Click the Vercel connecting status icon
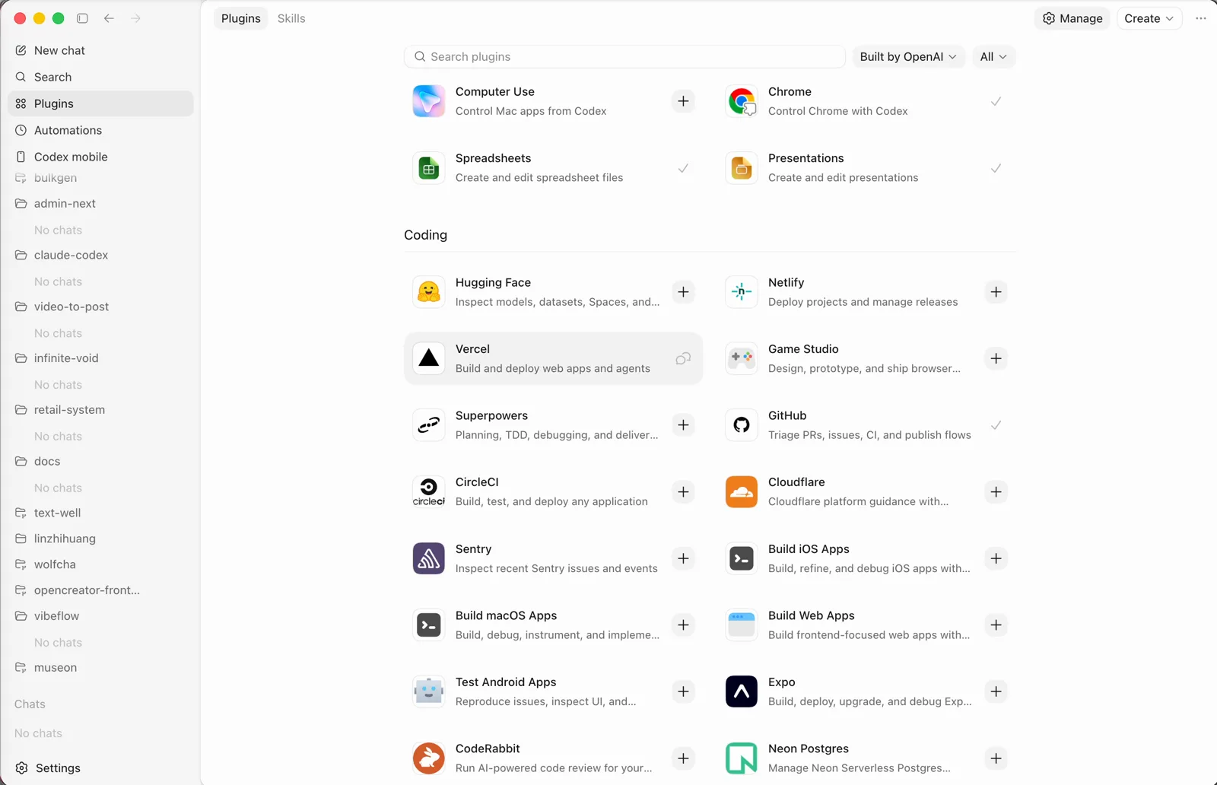The image size is (1217, 785). pyautogui.click(x=683, y=358)
